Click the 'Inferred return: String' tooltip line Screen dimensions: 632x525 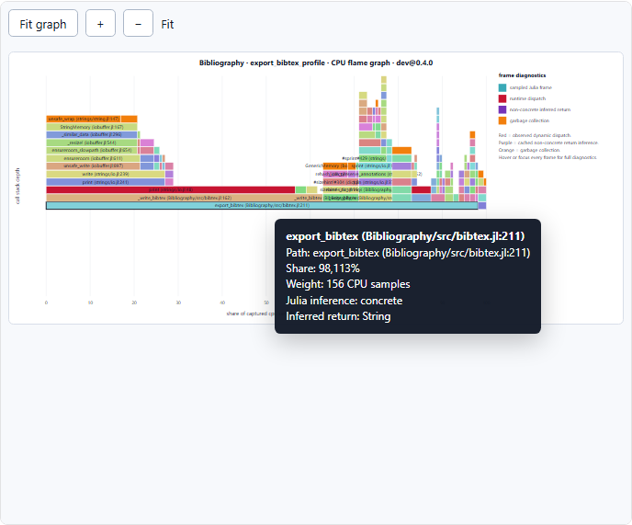(338, 316)
